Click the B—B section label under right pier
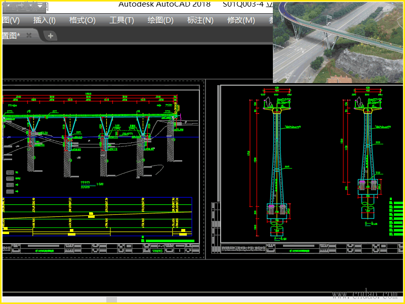 coord(369,222)
